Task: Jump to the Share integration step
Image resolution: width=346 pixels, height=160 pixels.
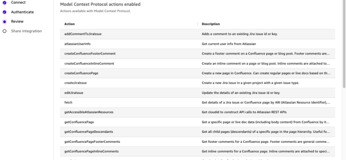Action: pos(26,31)
